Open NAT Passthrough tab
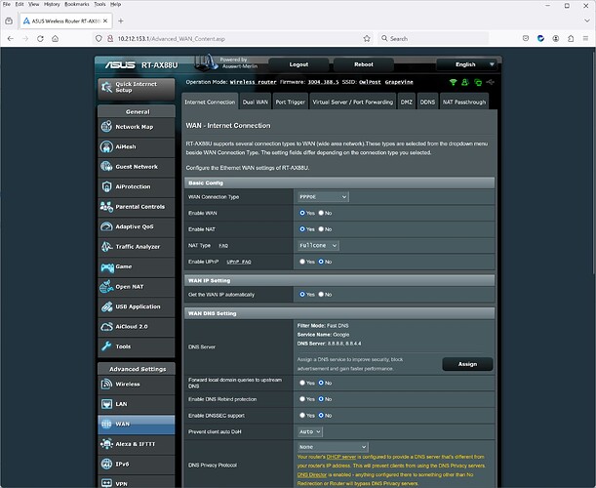Screen dimensions: 596x488 coord(464,102)
